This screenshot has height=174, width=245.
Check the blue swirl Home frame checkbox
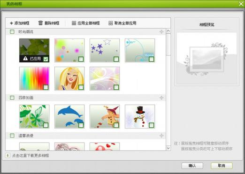(x=152, y=59)
